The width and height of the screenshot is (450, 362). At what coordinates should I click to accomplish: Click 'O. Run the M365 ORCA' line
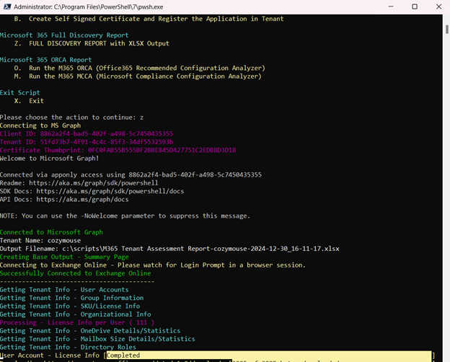point(140,69)
